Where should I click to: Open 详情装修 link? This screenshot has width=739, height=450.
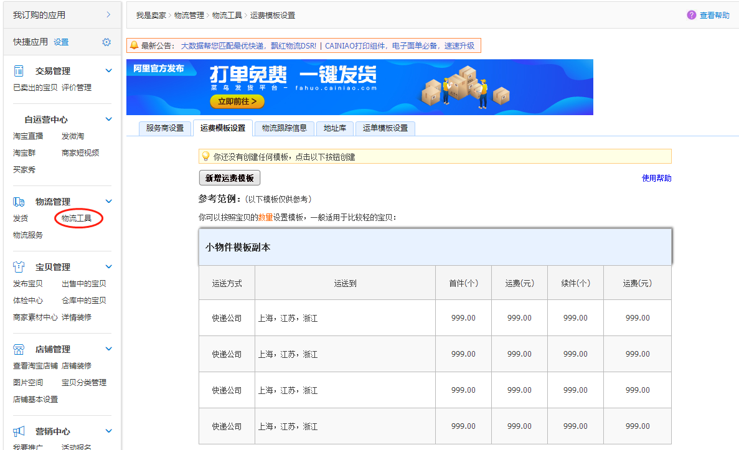pyautogui.click(x=77, y=317)
